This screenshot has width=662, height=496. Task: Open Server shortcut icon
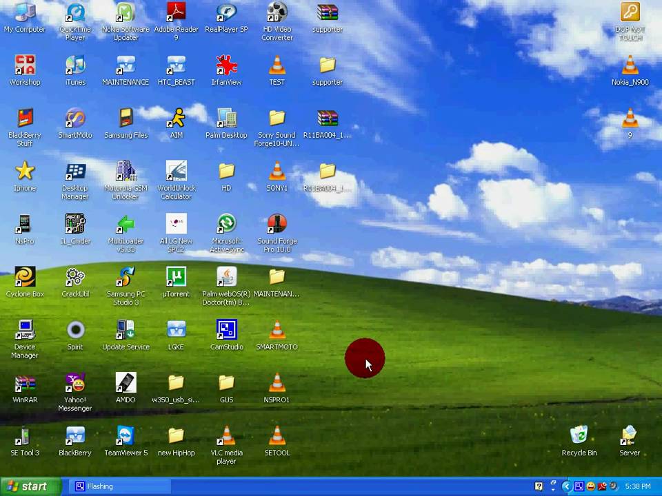click(630, 435)
